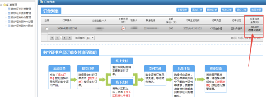
Task: Click the 订单列表 title bar icon
Action: click(41, 1)
